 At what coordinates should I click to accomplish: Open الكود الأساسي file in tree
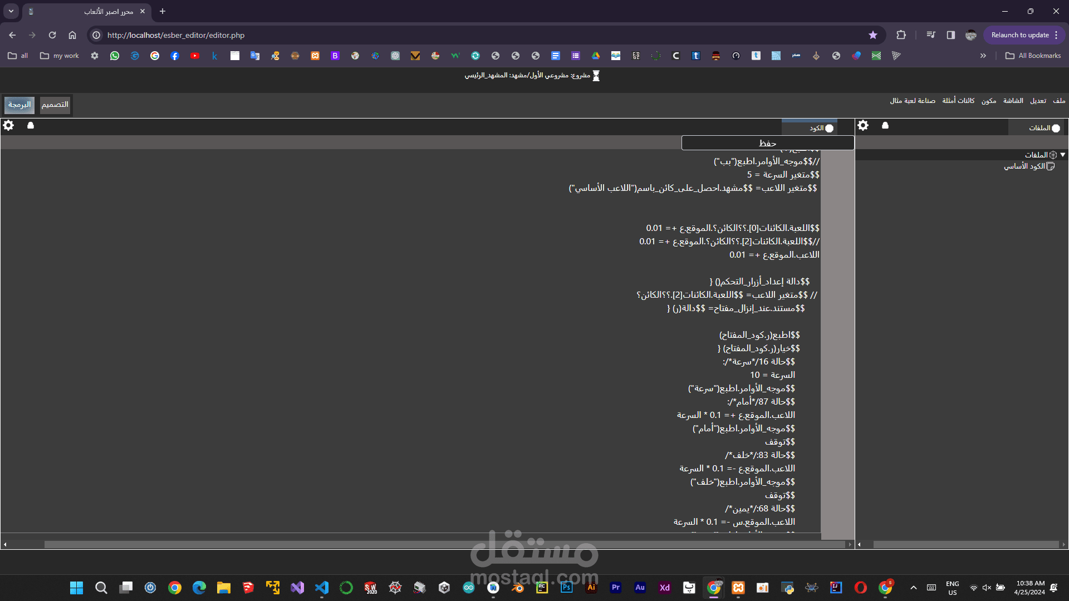(1024, 166)
